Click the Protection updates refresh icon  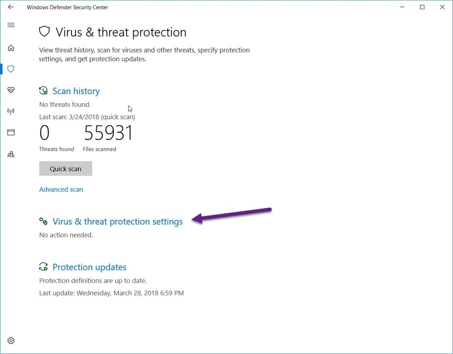point(43,267)
